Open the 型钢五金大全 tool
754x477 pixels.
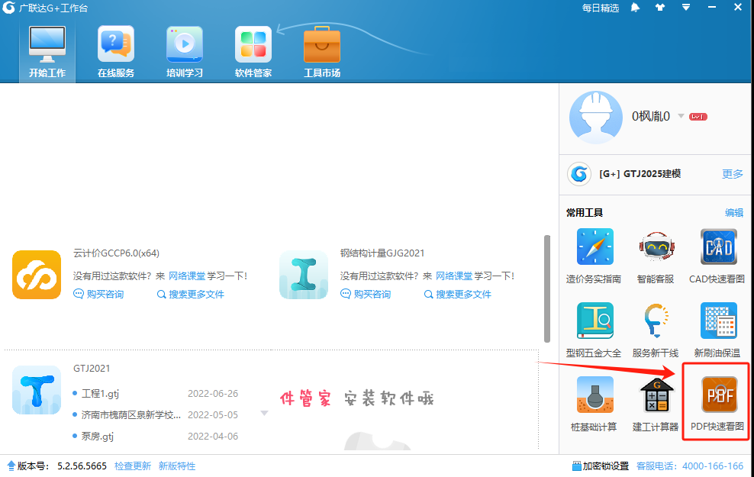(x=594, y=330)
